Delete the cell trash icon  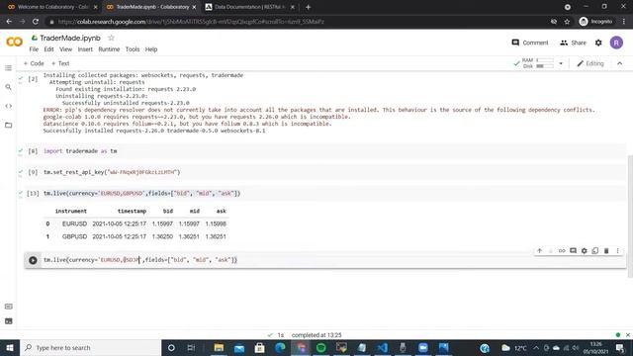606,250
